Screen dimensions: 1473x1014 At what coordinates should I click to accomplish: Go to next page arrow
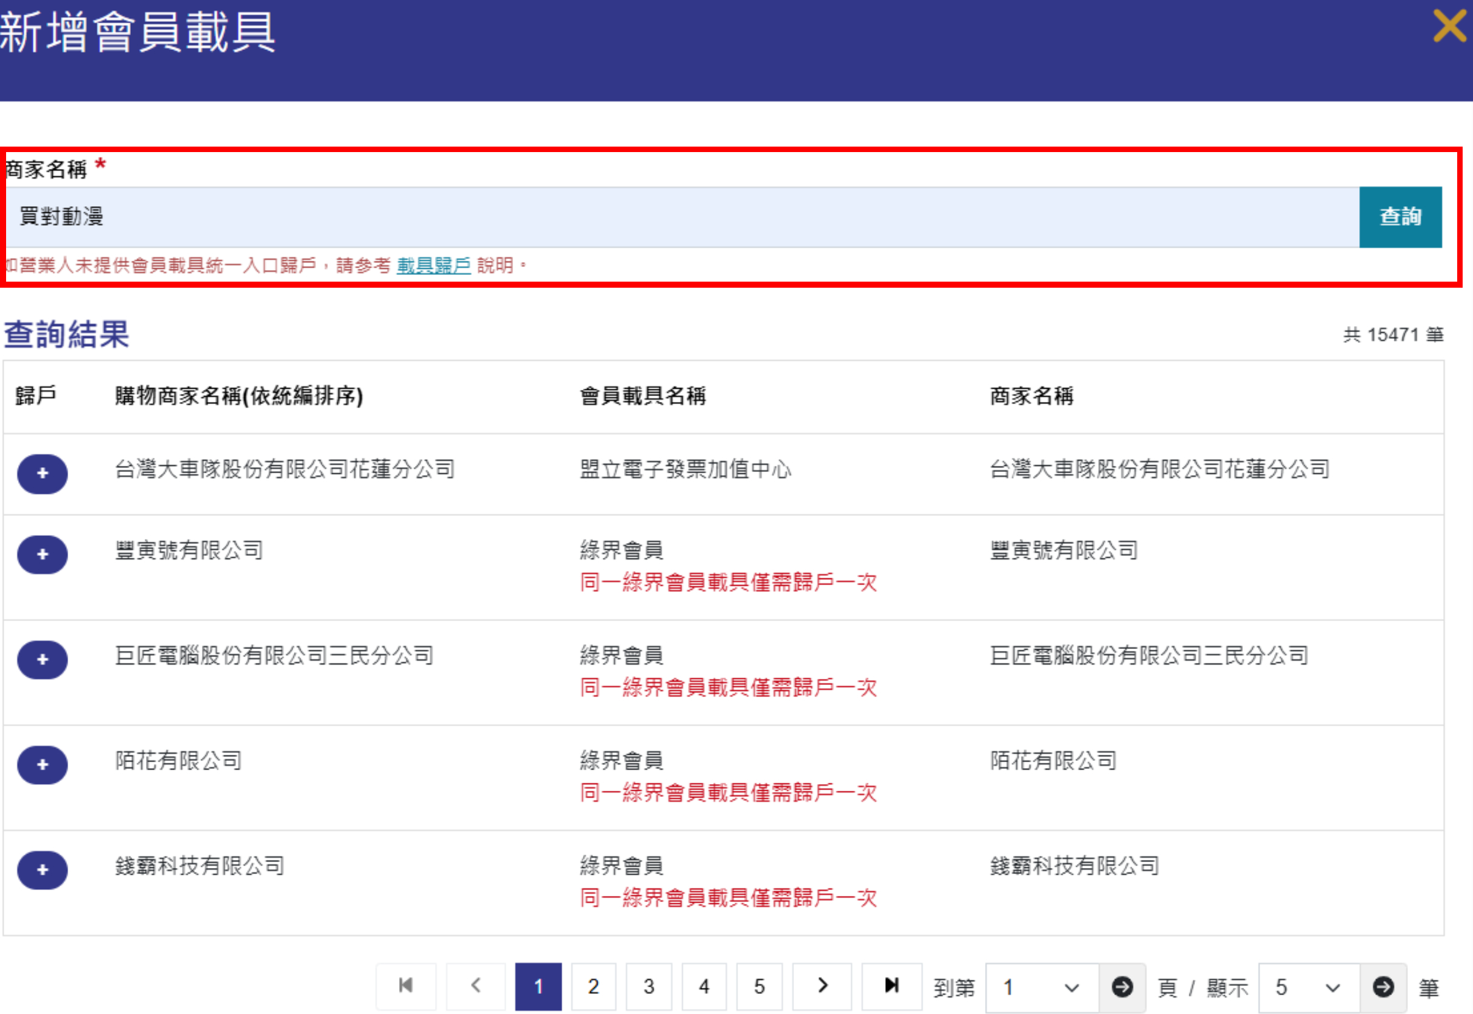click(822, 986)
